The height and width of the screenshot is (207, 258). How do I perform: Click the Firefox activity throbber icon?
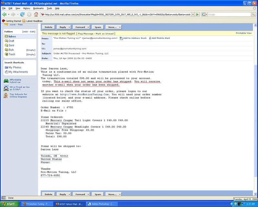pos(254,8)
